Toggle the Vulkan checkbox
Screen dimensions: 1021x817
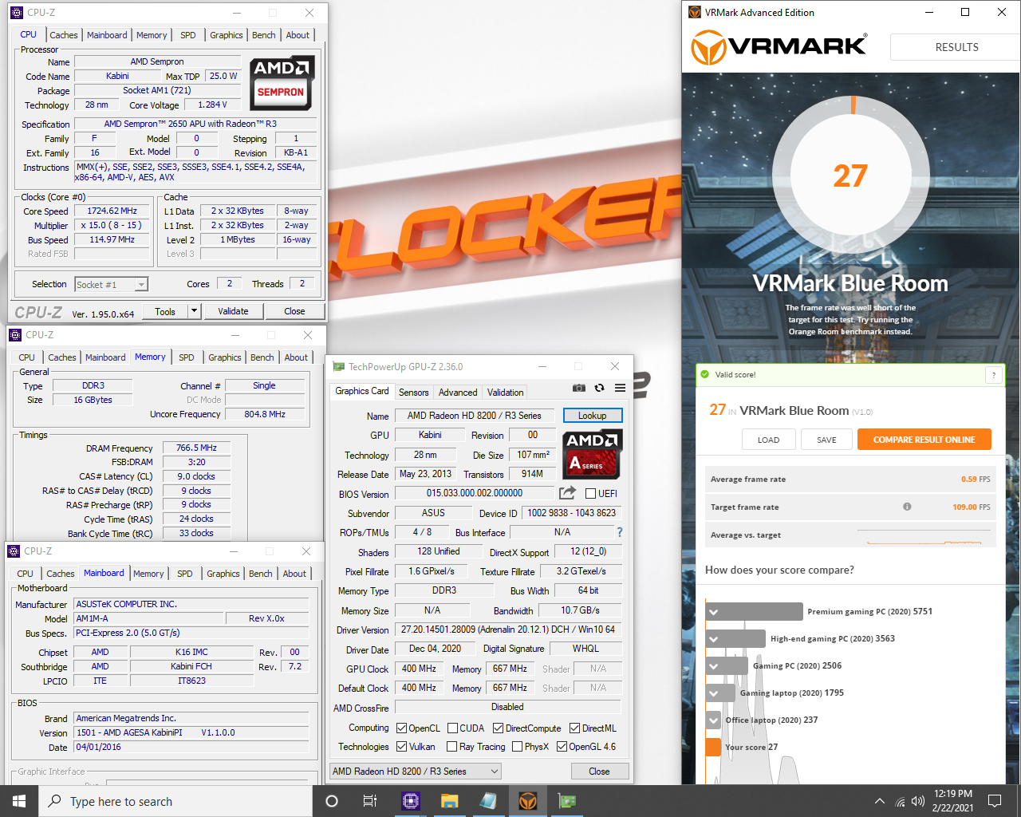(402, 747)
